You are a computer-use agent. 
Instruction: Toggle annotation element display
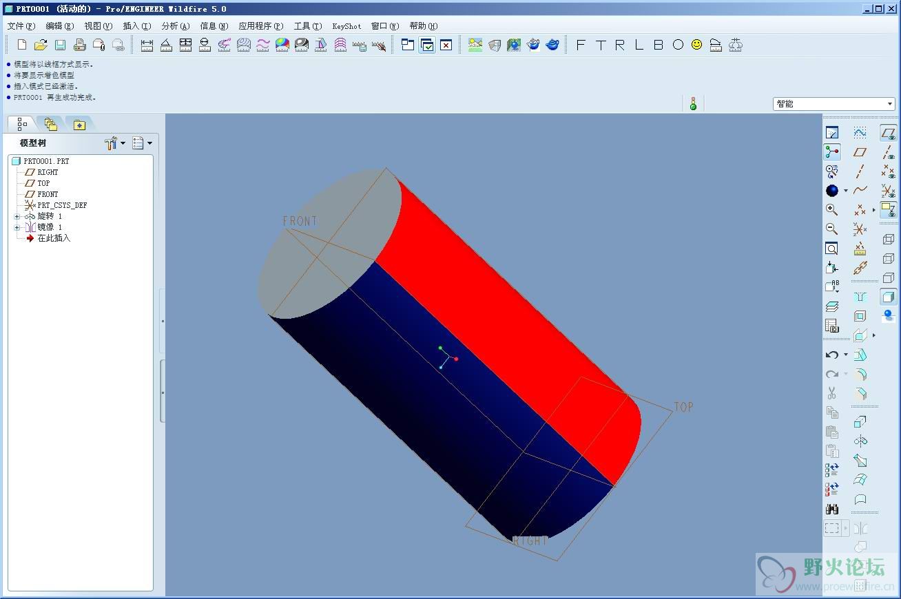coord(889,210)
